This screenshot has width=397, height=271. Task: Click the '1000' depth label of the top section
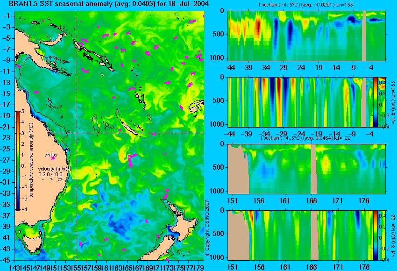point(217,58)
